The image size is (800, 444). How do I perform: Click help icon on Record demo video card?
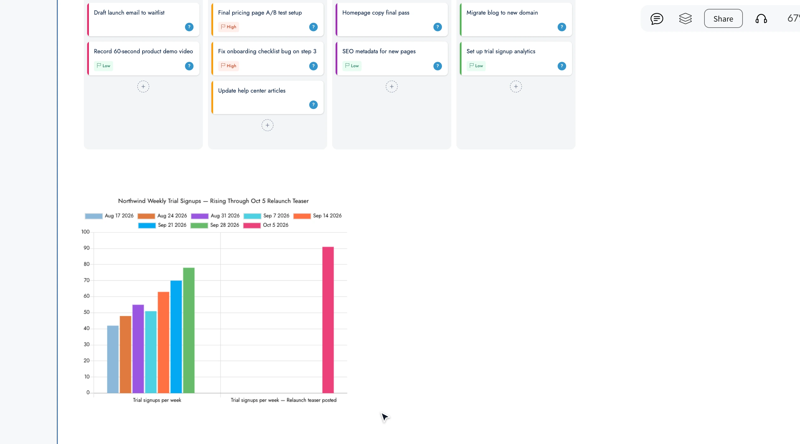pos(189,66)
